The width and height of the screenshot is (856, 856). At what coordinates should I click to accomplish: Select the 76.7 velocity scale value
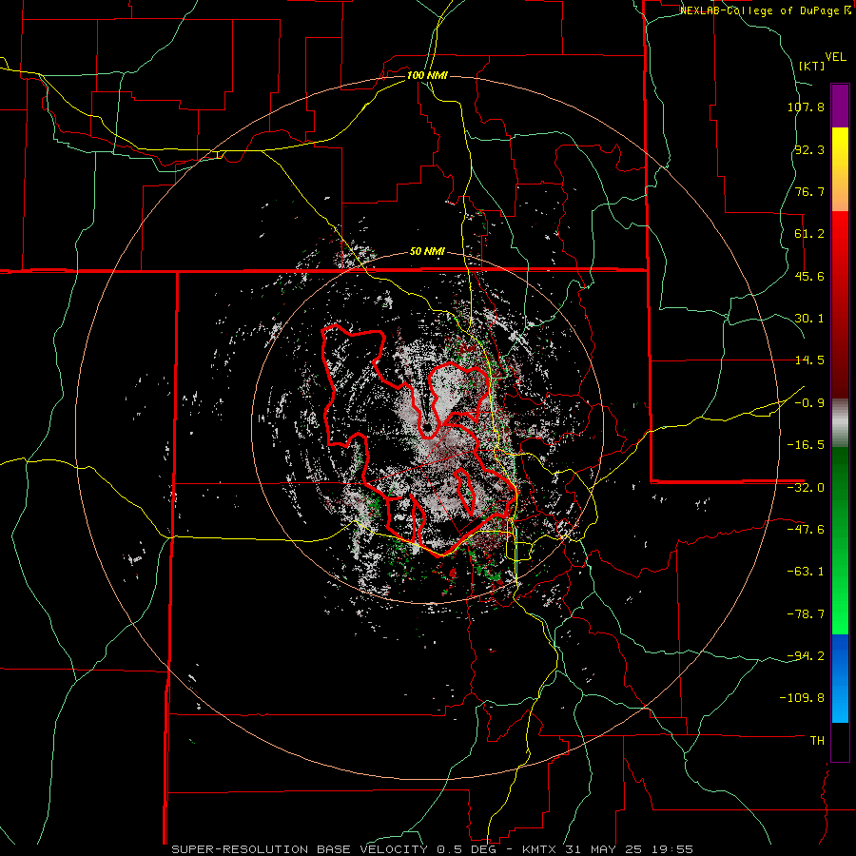[x=809, y=191]
